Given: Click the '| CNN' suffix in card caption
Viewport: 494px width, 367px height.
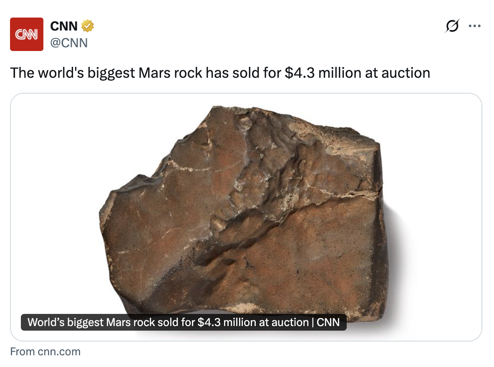Looking at the screenshot, I should [x=325, y=322].
